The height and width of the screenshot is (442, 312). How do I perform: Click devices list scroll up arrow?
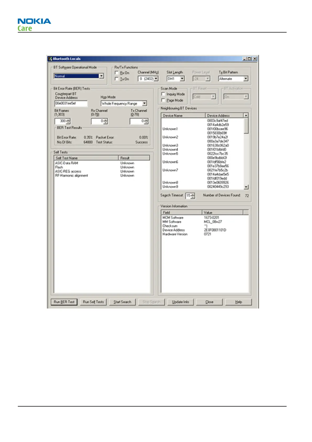(x=246, y=115)
